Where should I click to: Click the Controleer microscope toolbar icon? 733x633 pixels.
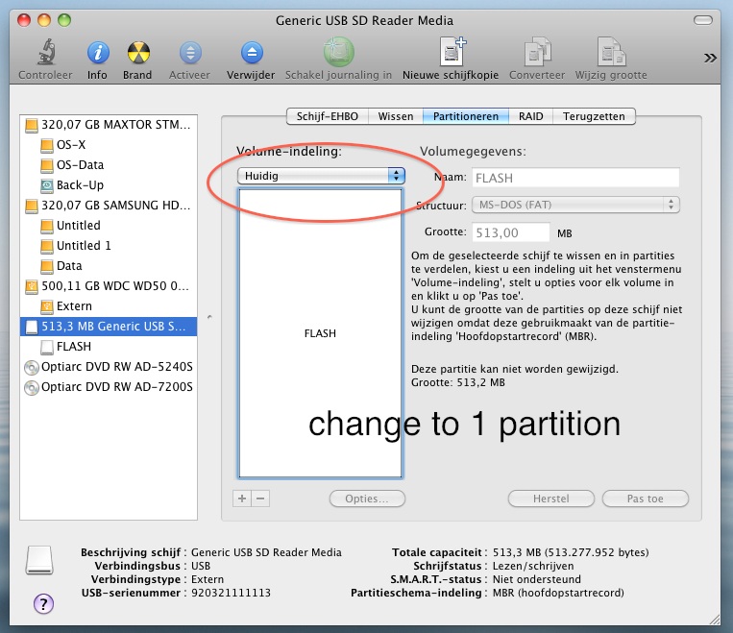(45, 53)
